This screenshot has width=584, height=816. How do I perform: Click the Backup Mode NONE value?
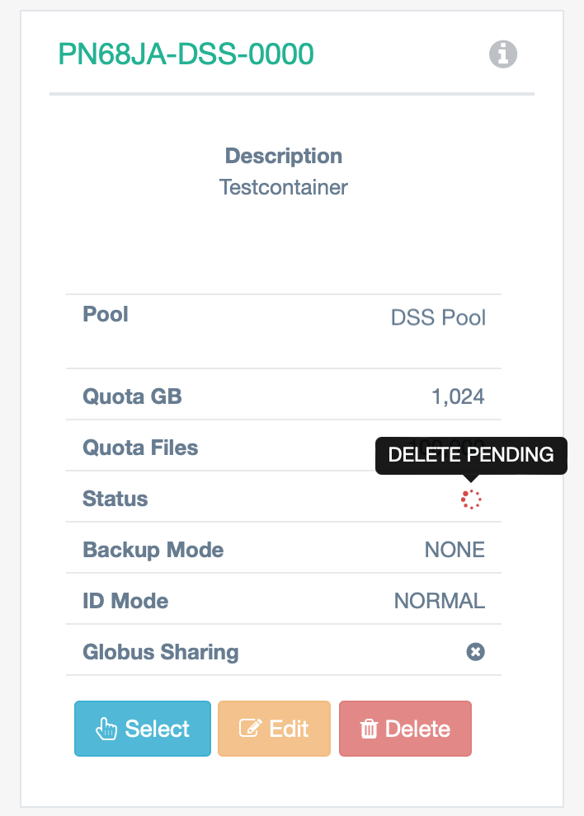[454, 550]
